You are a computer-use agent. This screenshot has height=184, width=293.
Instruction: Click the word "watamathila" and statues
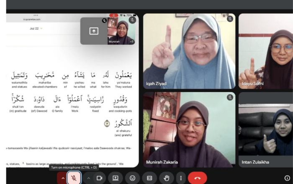point(19,83)
